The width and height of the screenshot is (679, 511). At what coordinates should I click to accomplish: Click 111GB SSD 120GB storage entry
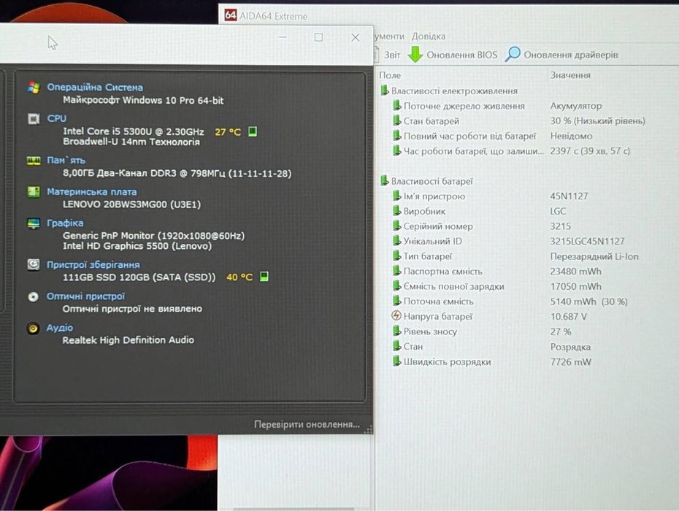[x=139, y=277]
